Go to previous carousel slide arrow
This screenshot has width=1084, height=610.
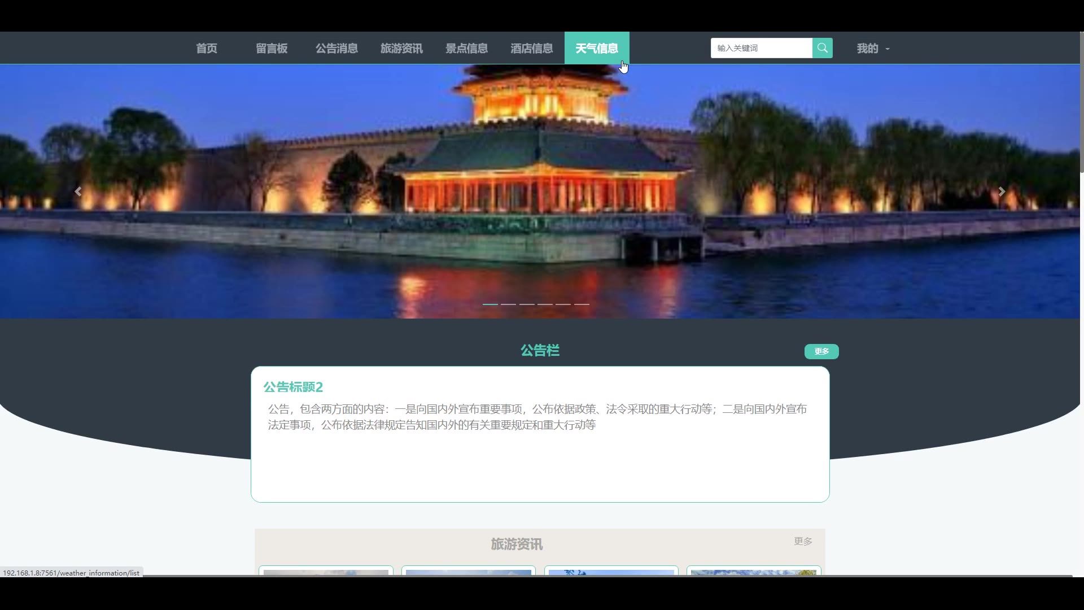[x=78, y=191]
